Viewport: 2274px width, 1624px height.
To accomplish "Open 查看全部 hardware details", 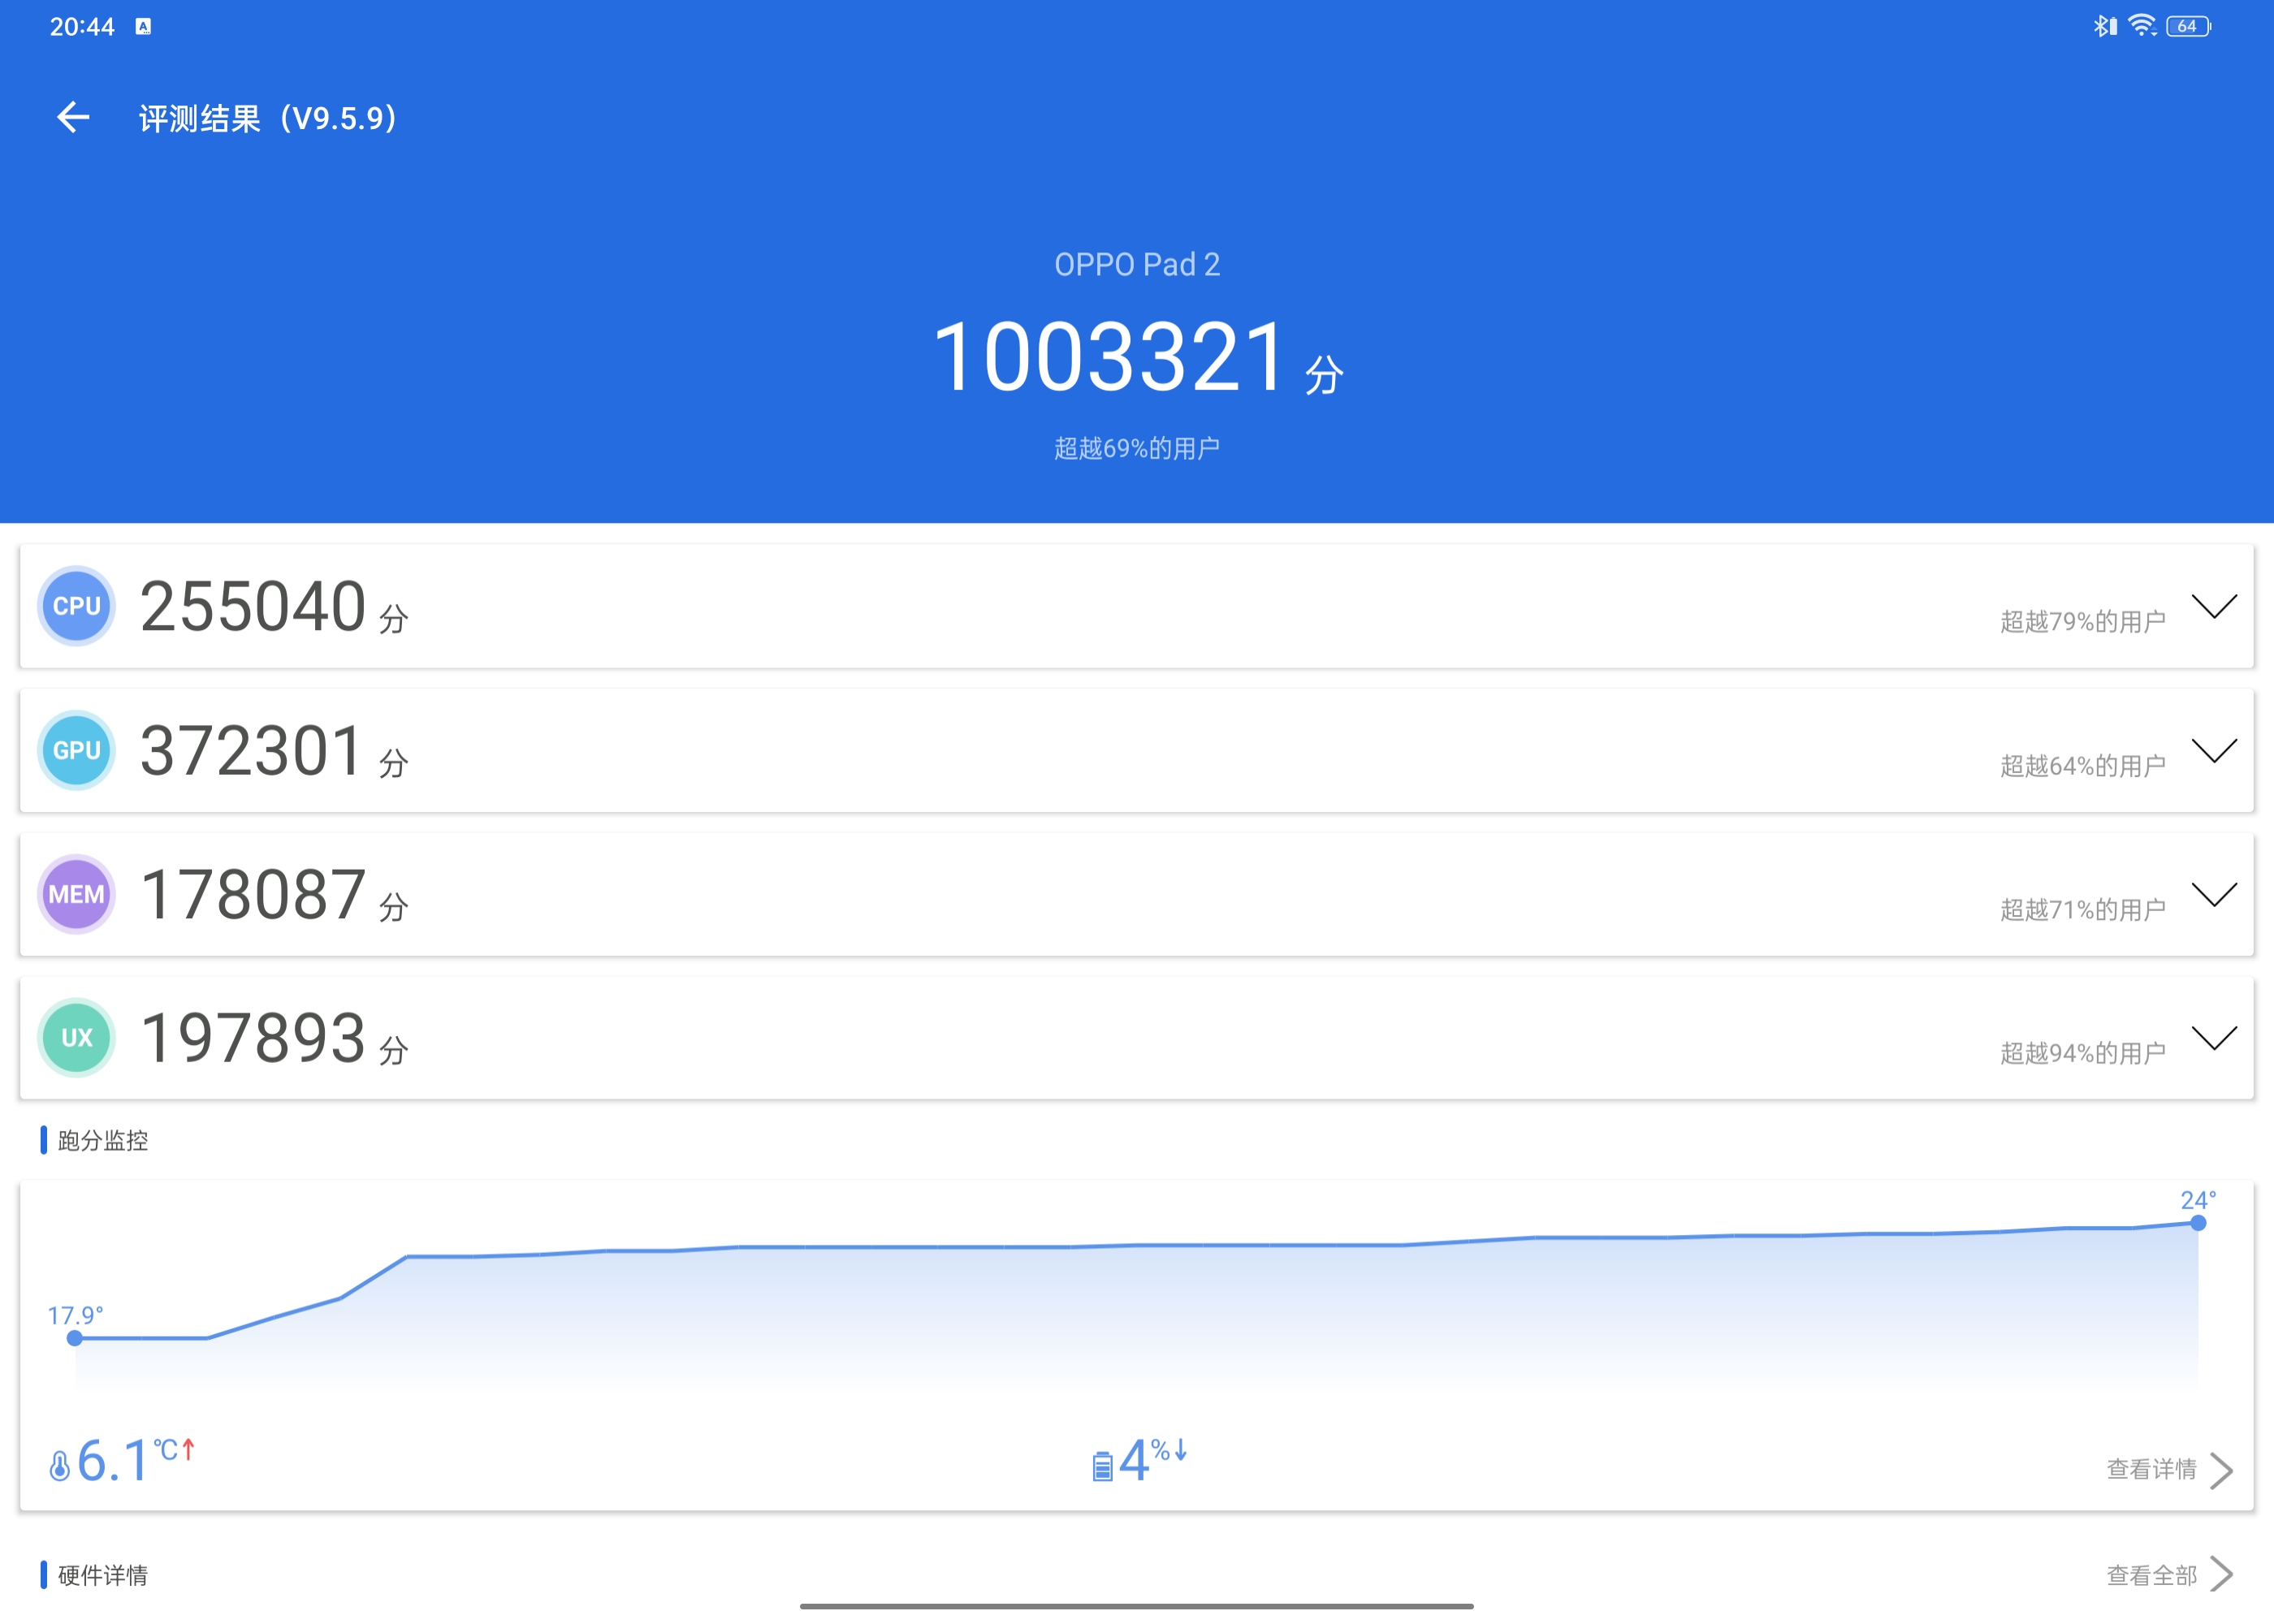I will click(x=2151, y=1576).
